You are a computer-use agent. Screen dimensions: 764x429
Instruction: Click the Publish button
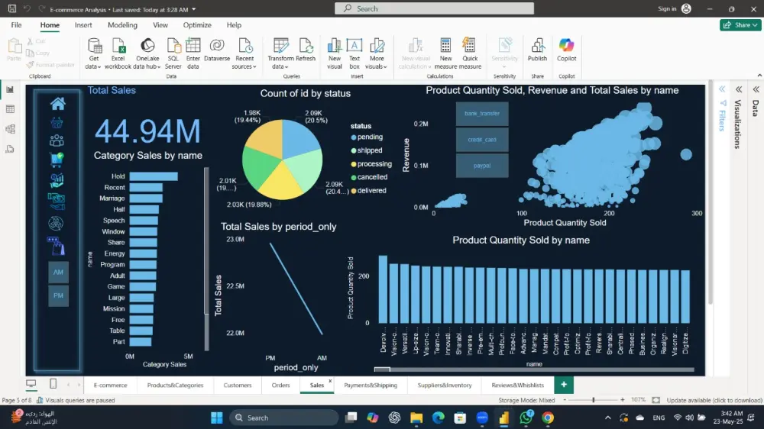537,50
